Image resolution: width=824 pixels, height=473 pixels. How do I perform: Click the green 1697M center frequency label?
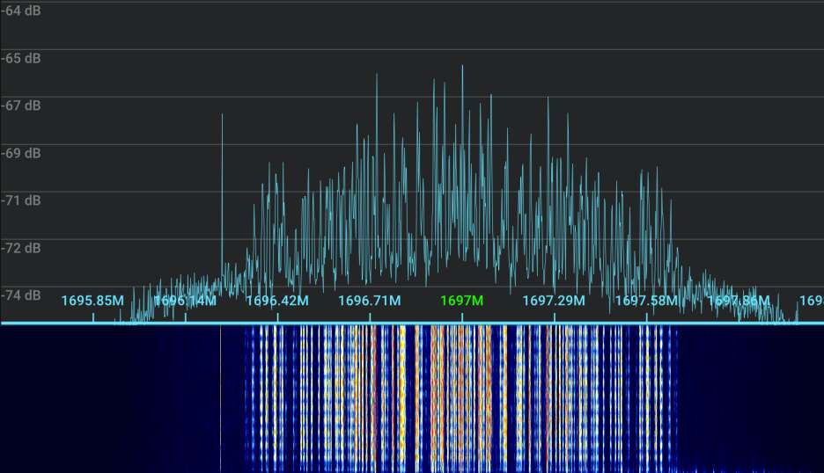point(461,301)
